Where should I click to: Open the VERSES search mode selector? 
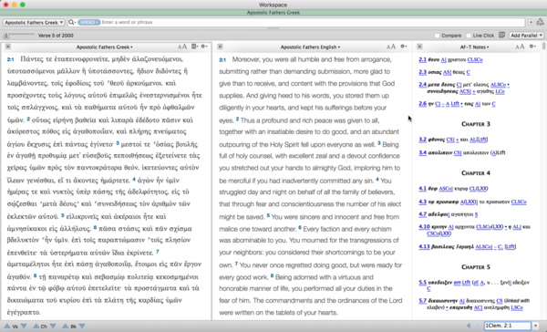tap(89, 22)
